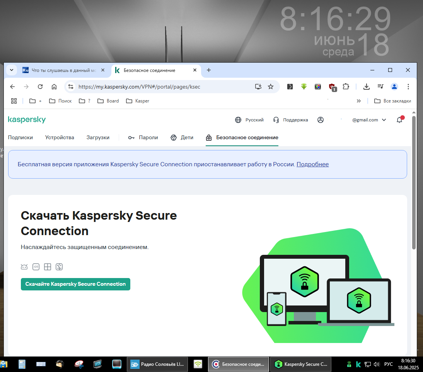Reload the Kaspersky page
The height and width of the screenshot is (372, 423).
pos(40,87)
